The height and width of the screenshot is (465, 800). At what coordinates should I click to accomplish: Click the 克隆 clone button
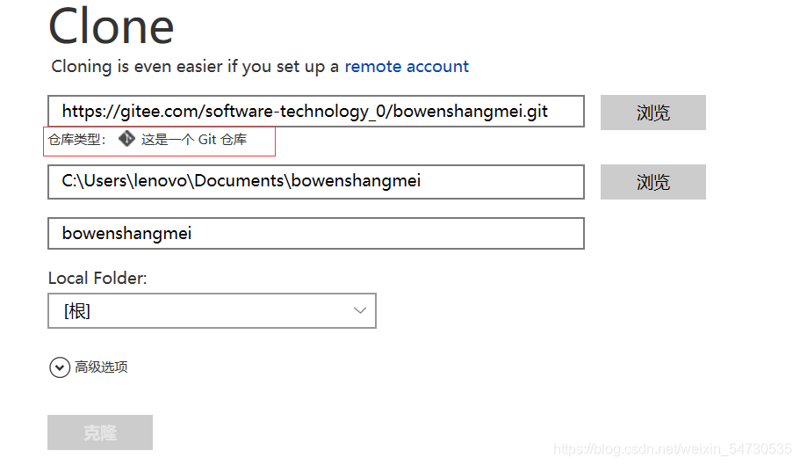pyautogui.click(x=100, y=432)
